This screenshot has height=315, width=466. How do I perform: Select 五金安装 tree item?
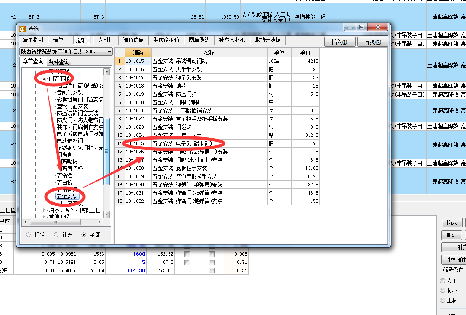tap(67, 197)
